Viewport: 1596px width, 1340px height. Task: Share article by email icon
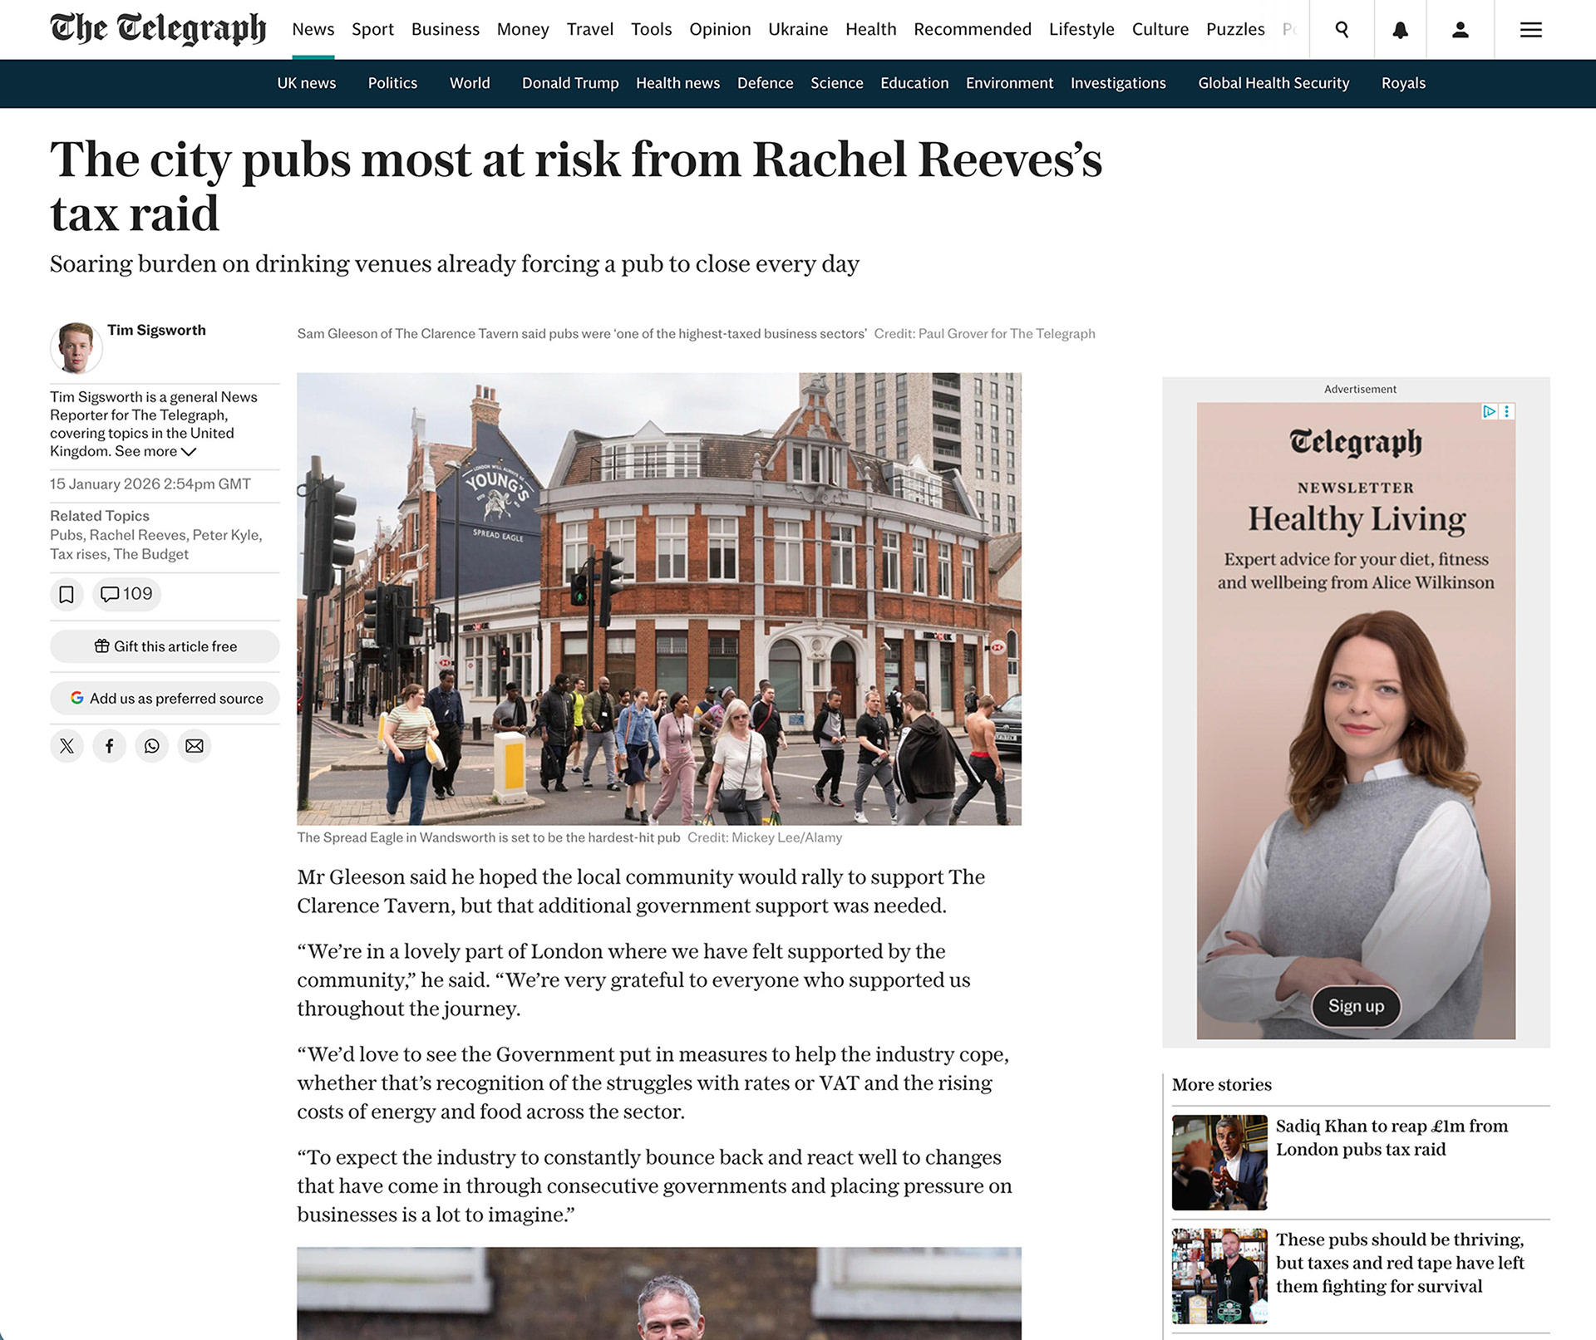click(x=194, y=746)
